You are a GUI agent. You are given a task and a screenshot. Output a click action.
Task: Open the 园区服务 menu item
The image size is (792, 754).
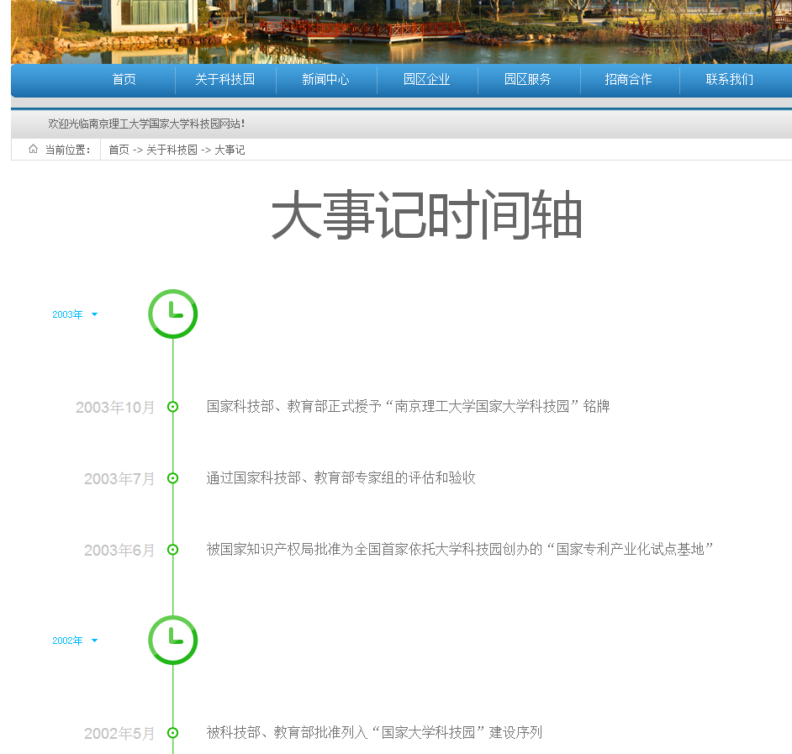pyautogui.click(x=528, y=80)
